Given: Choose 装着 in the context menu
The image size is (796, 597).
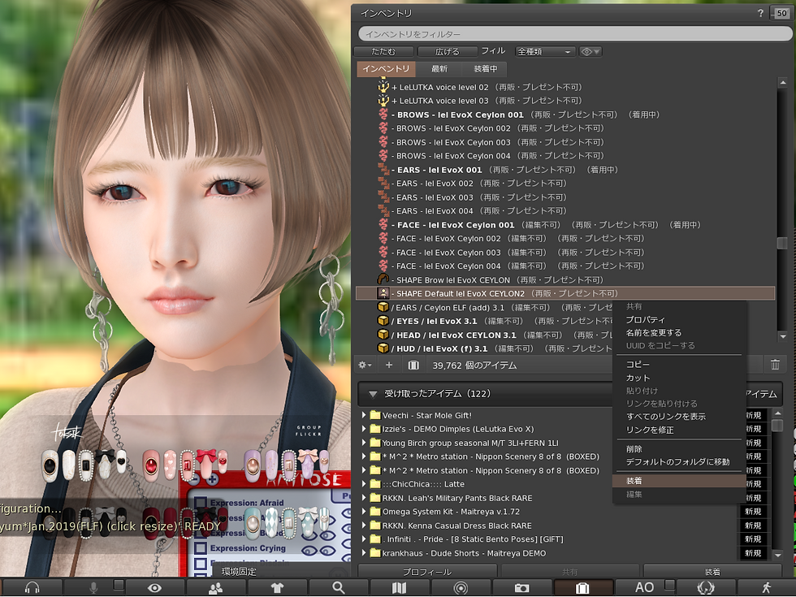Looking at the screenshot, I should (679, 480).
